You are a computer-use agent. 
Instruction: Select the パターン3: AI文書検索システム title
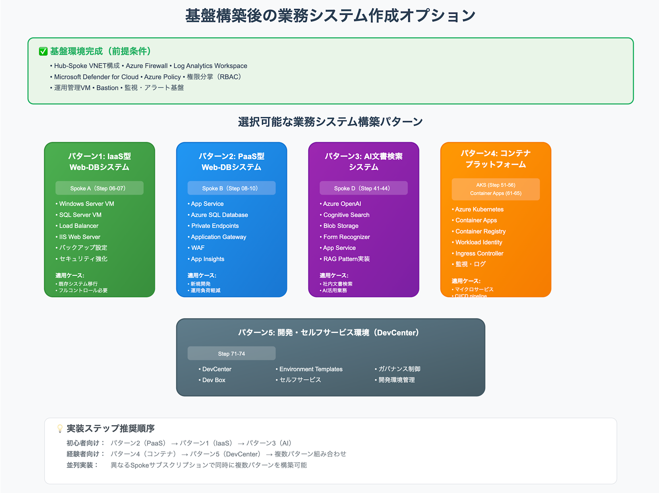[x=364, y=162]
